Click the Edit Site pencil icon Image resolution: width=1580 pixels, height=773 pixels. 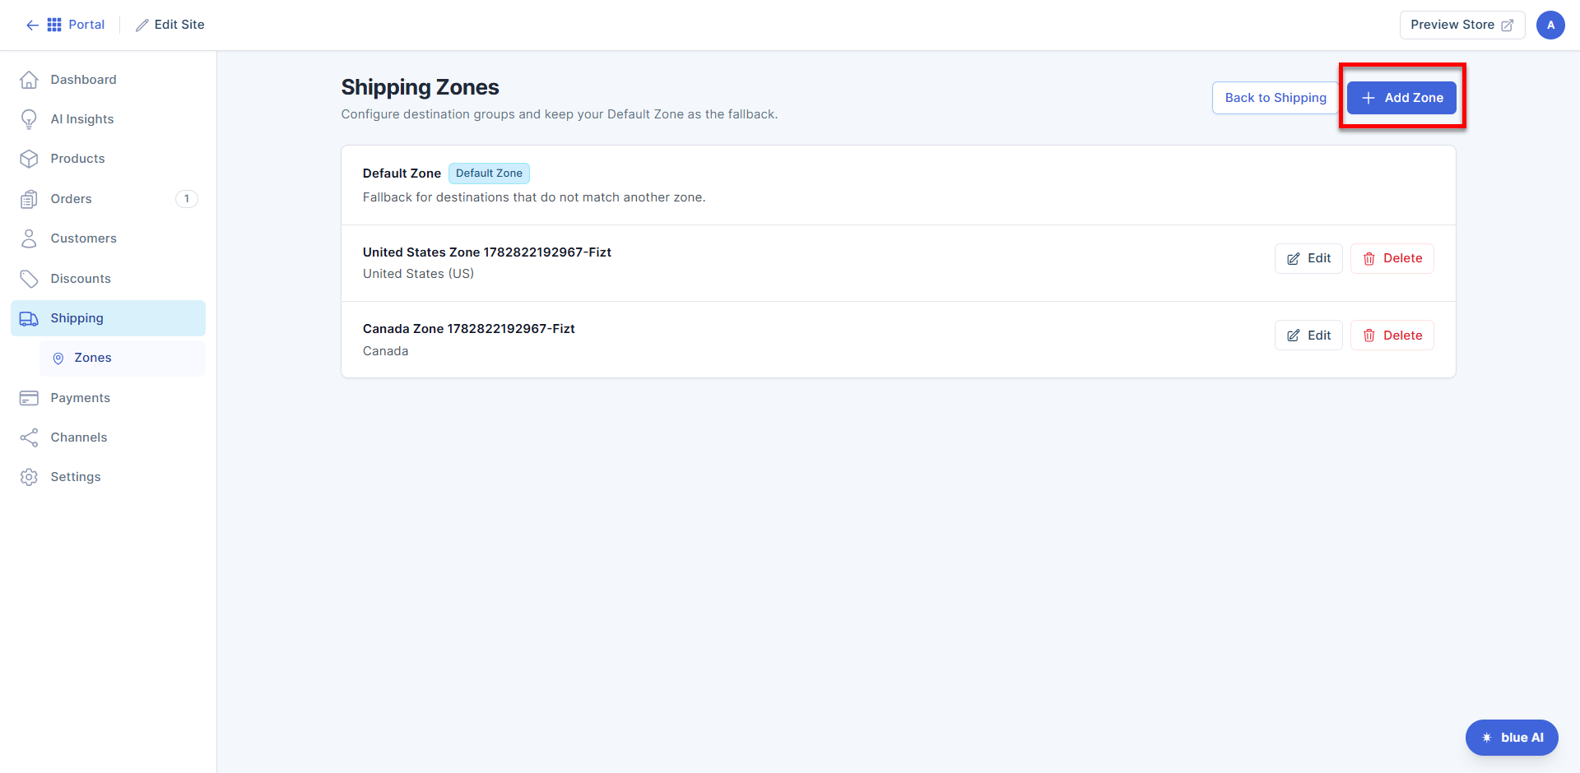coord(142,25)
